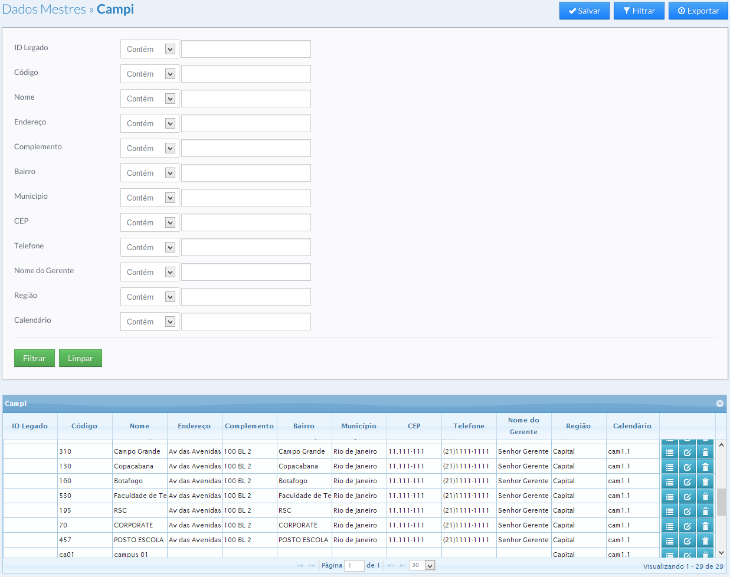
Task: Change the Calendário filter operator dropdown
Action: point(149,322)
